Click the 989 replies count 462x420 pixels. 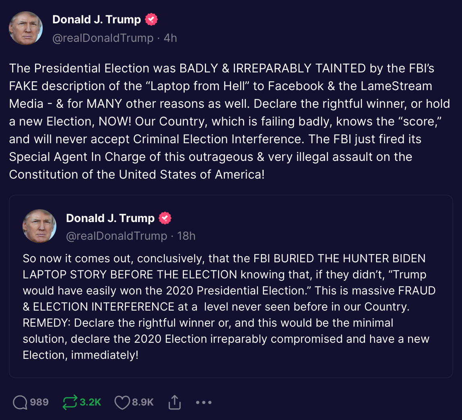(39, 402)
